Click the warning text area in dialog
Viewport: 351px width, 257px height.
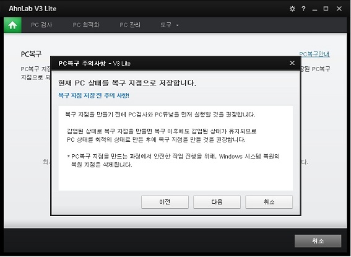176,148
